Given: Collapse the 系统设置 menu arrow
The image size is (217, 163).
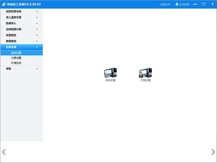Looking at the screenshot, I should 37,47.
